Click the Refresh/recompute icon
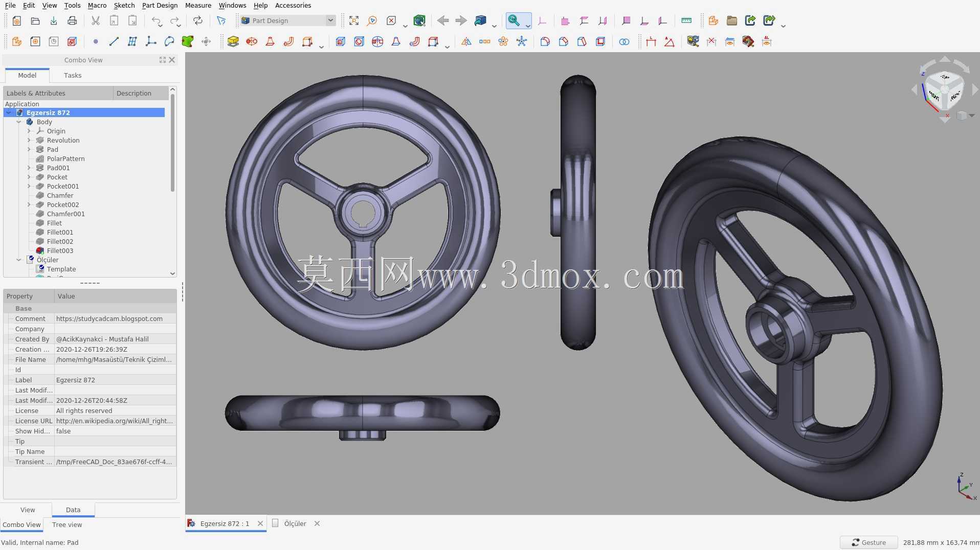This screenshot has width=980, height=550. pyautogui.click(x=197, y=20)
